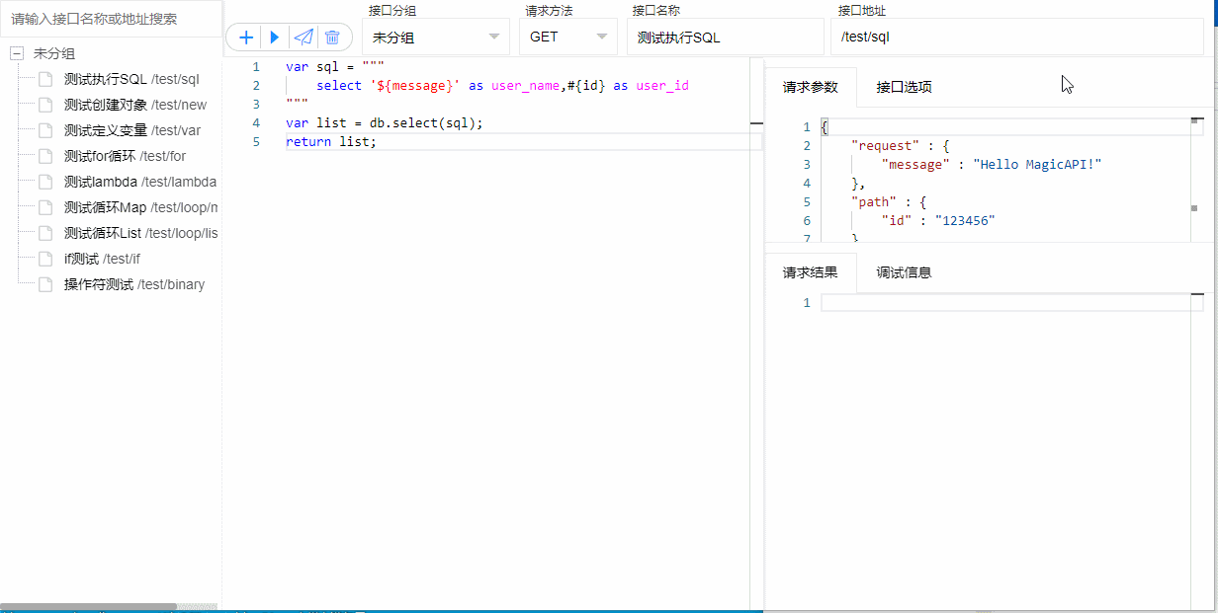Select 测试定义变量 /test/var in tree

click(132, 130)
